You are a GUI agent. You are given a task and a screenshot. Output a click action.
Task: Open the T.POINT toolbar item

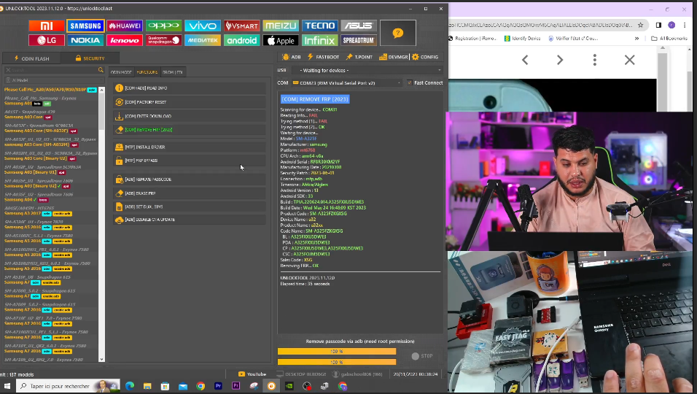click(x=359, y=57)
